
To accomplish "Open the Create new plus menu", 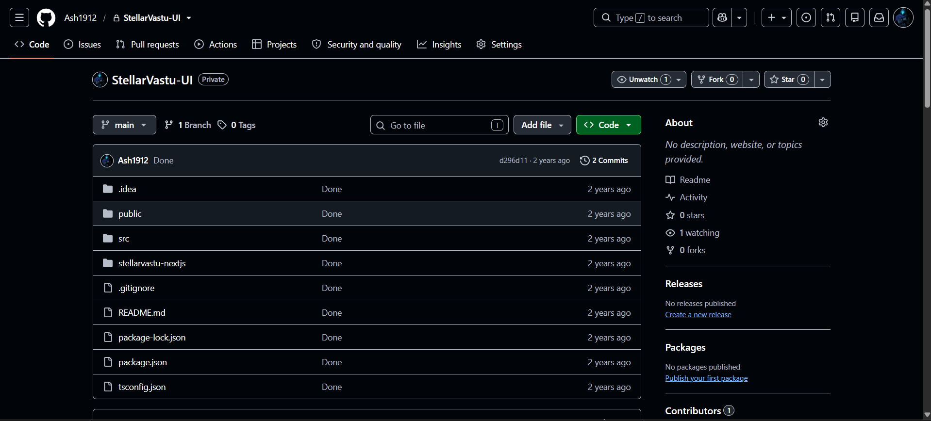I will [777, 18].
